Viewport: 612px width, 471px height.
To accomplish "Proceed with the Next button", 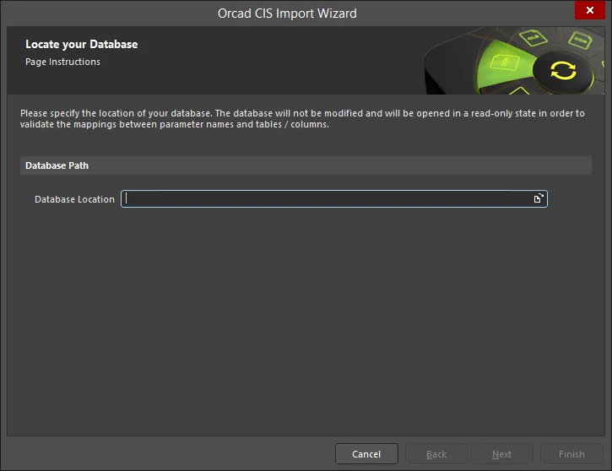I will coord(501,454).
